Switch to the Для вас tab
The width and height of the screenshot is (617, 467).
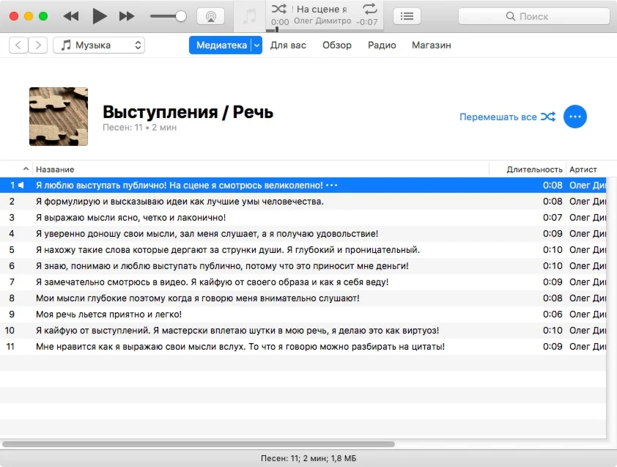coord(288,45)
